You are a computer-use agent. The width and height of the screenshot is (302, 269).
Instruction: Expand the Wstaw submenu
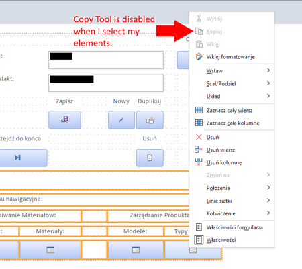tap(268, 70)
